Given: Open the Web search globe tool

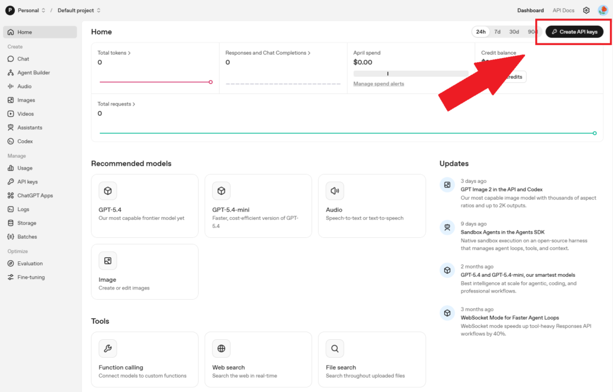Looking at the screenshot, I should coord(221,348).
